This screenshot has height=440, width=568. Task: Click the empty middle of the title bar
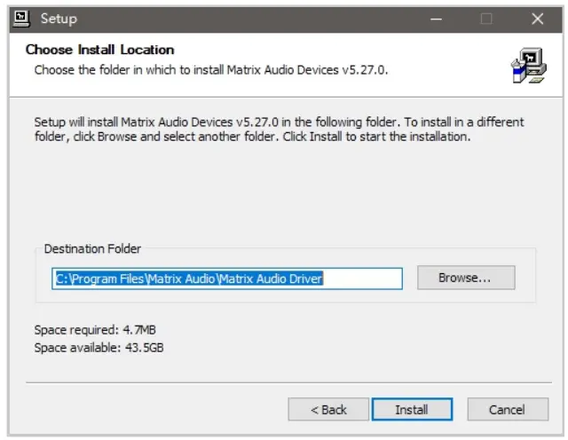point(248,18)
